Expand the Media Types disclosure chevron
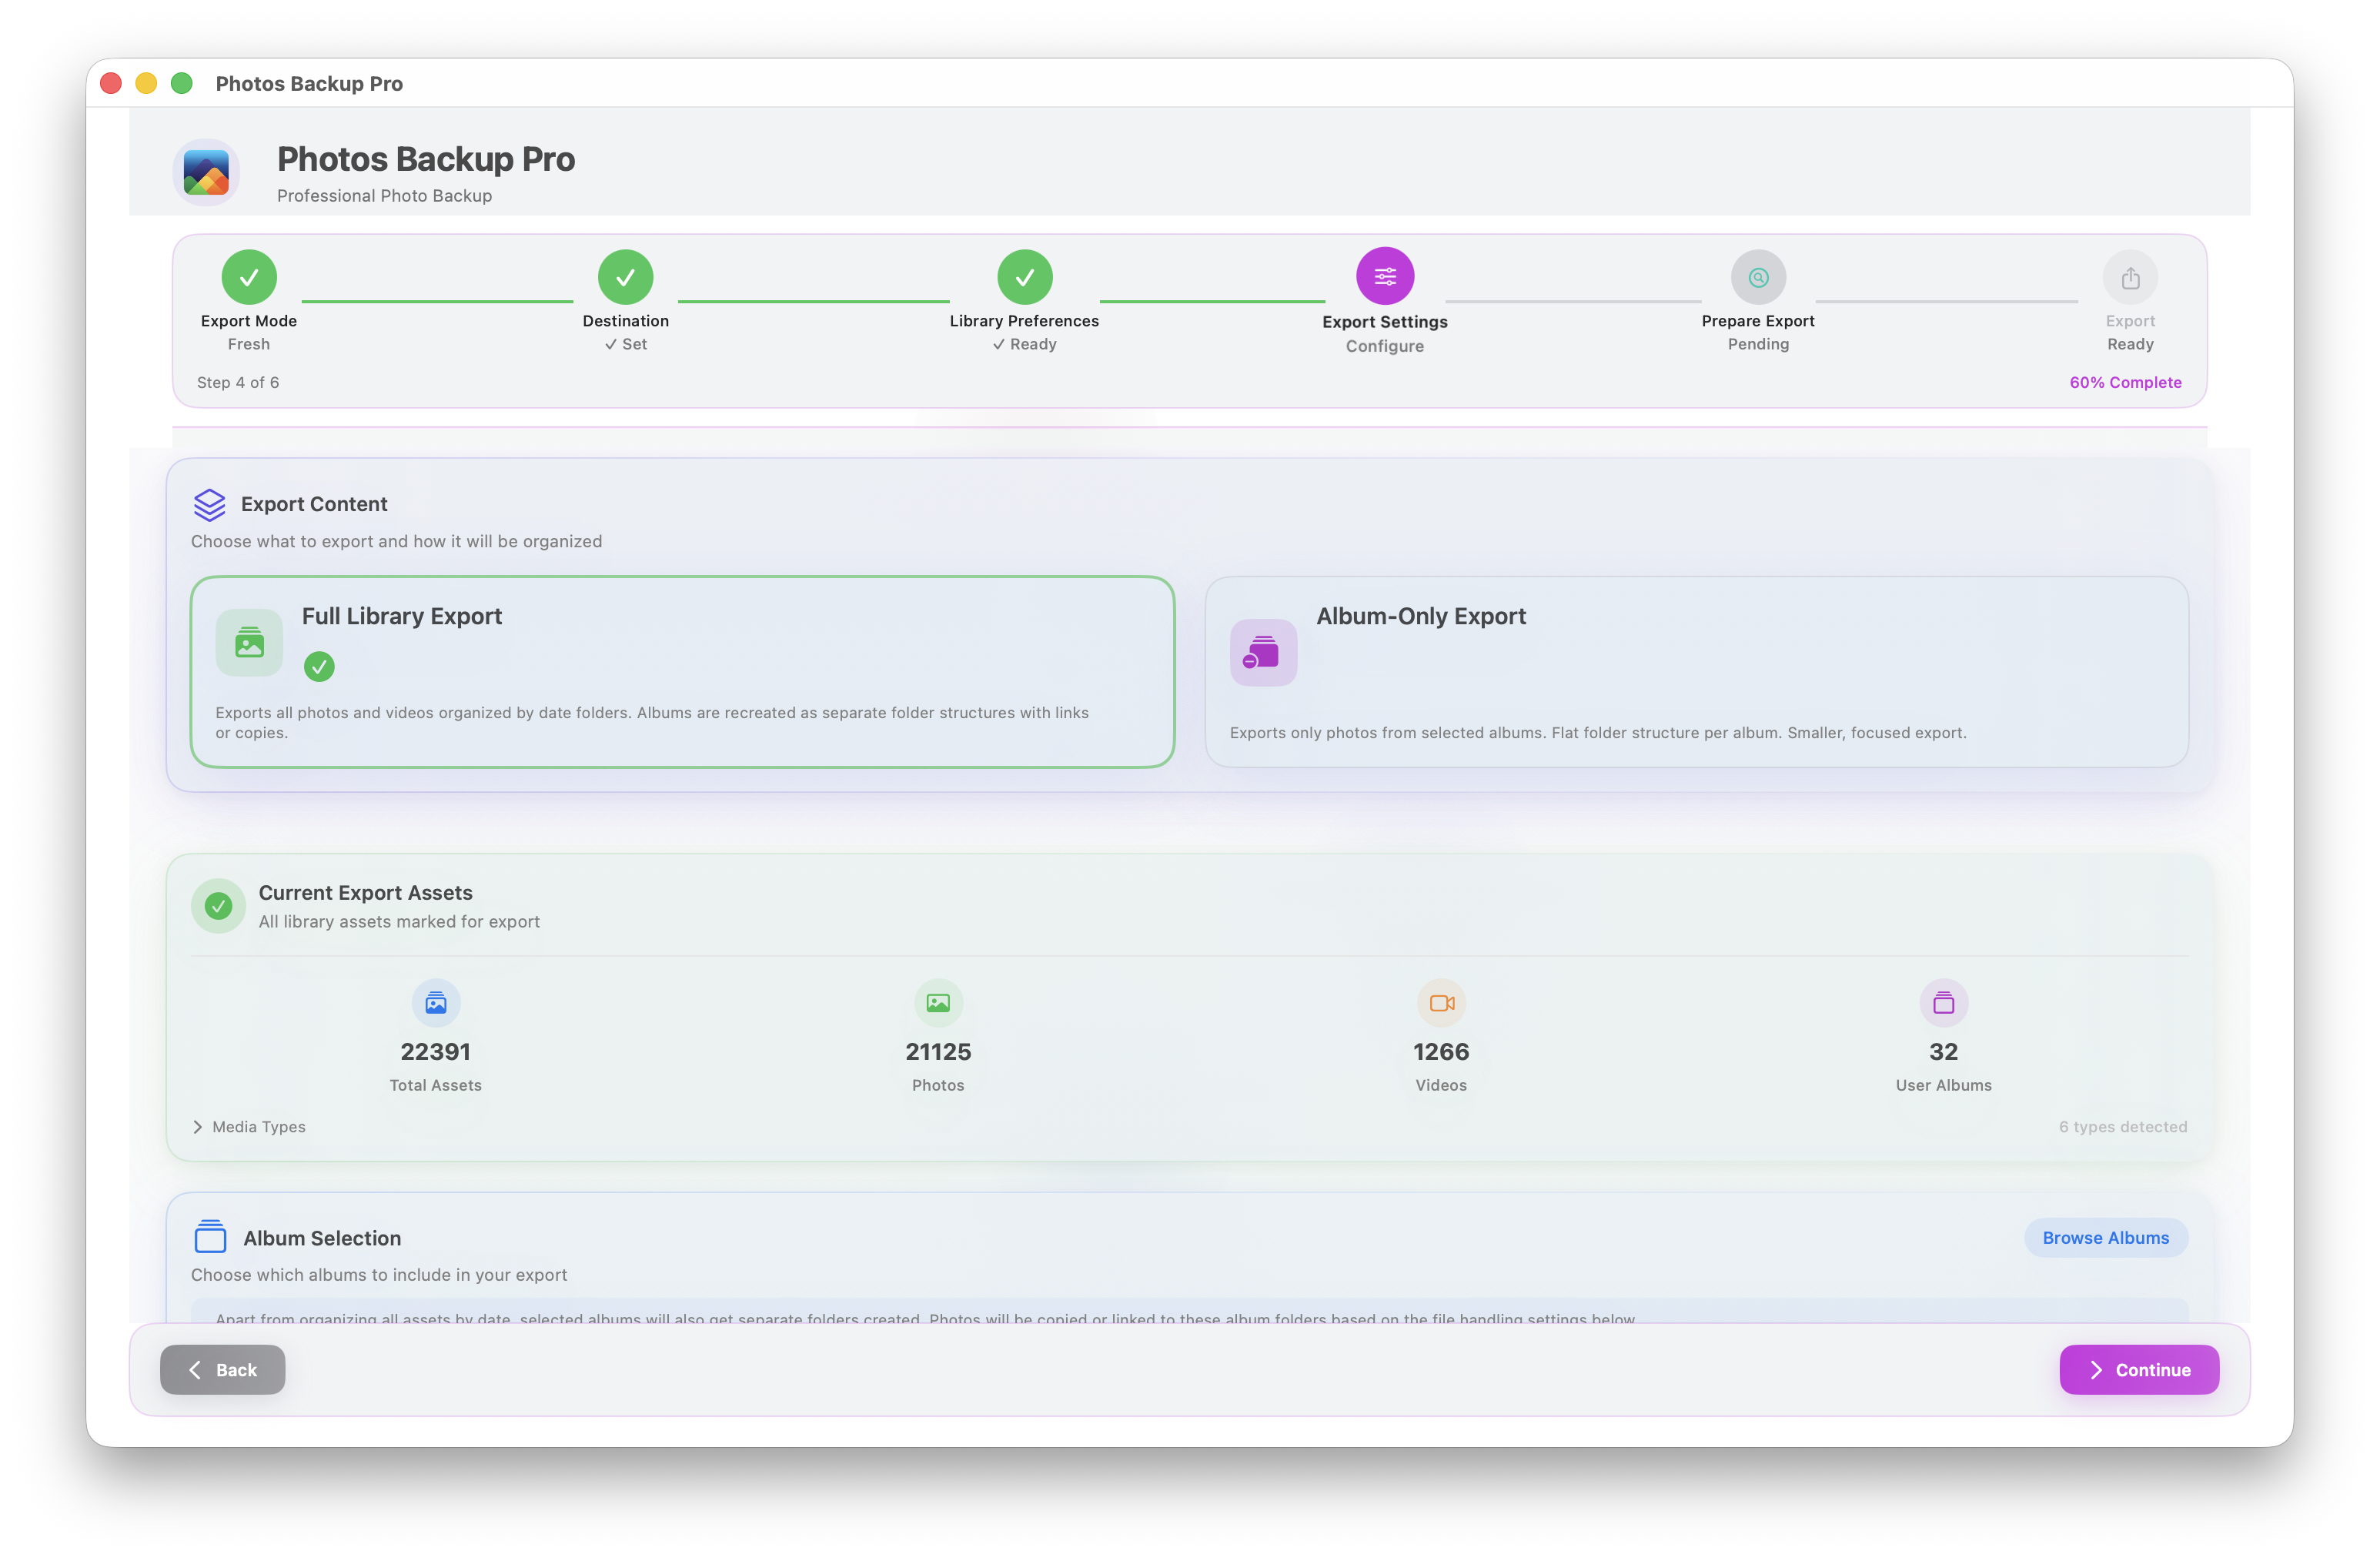This screenshot has height=1561, width=2380. (x=197, y=1127)
